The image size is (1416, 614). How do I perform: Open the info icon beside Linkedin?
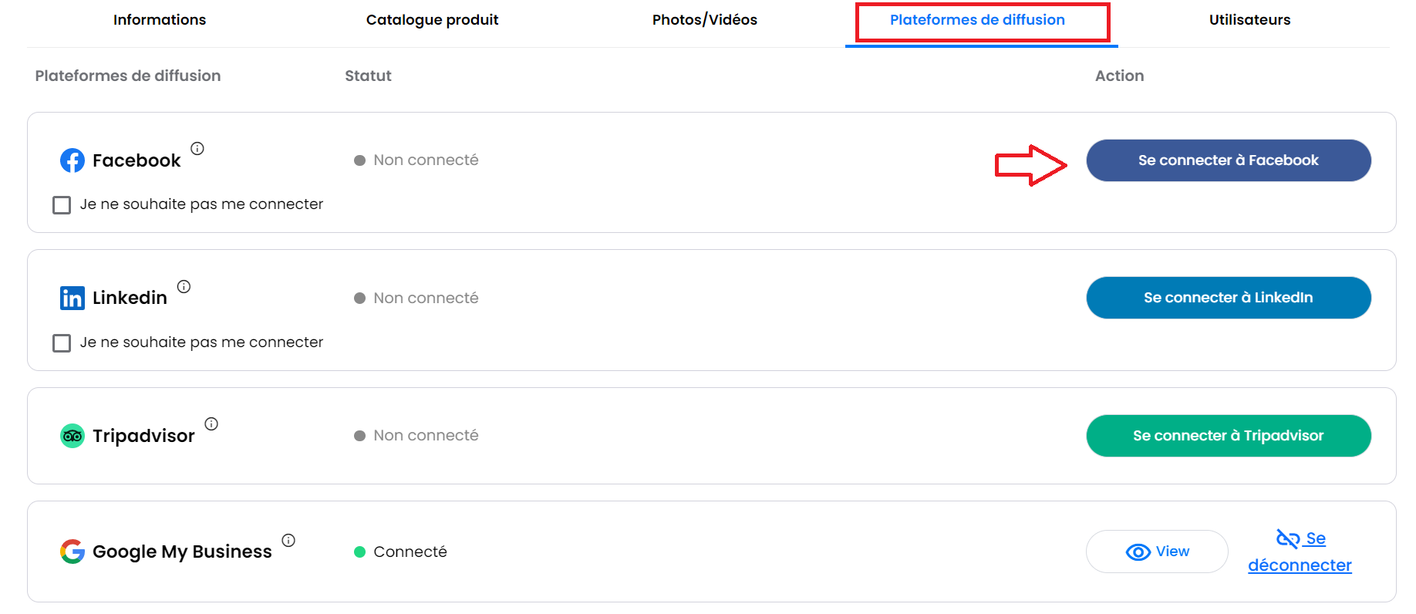click(x=184, y=286)
